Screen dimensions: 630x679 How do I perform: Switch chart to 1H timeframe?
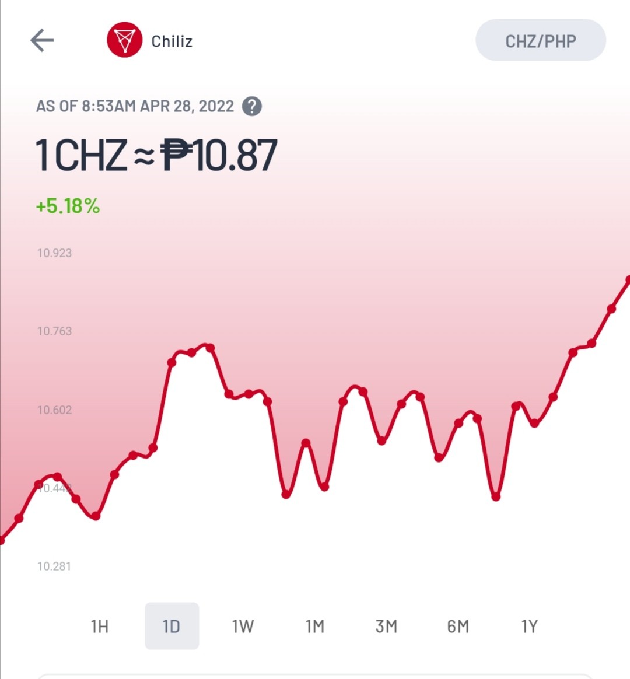click(x=100, y=626)
